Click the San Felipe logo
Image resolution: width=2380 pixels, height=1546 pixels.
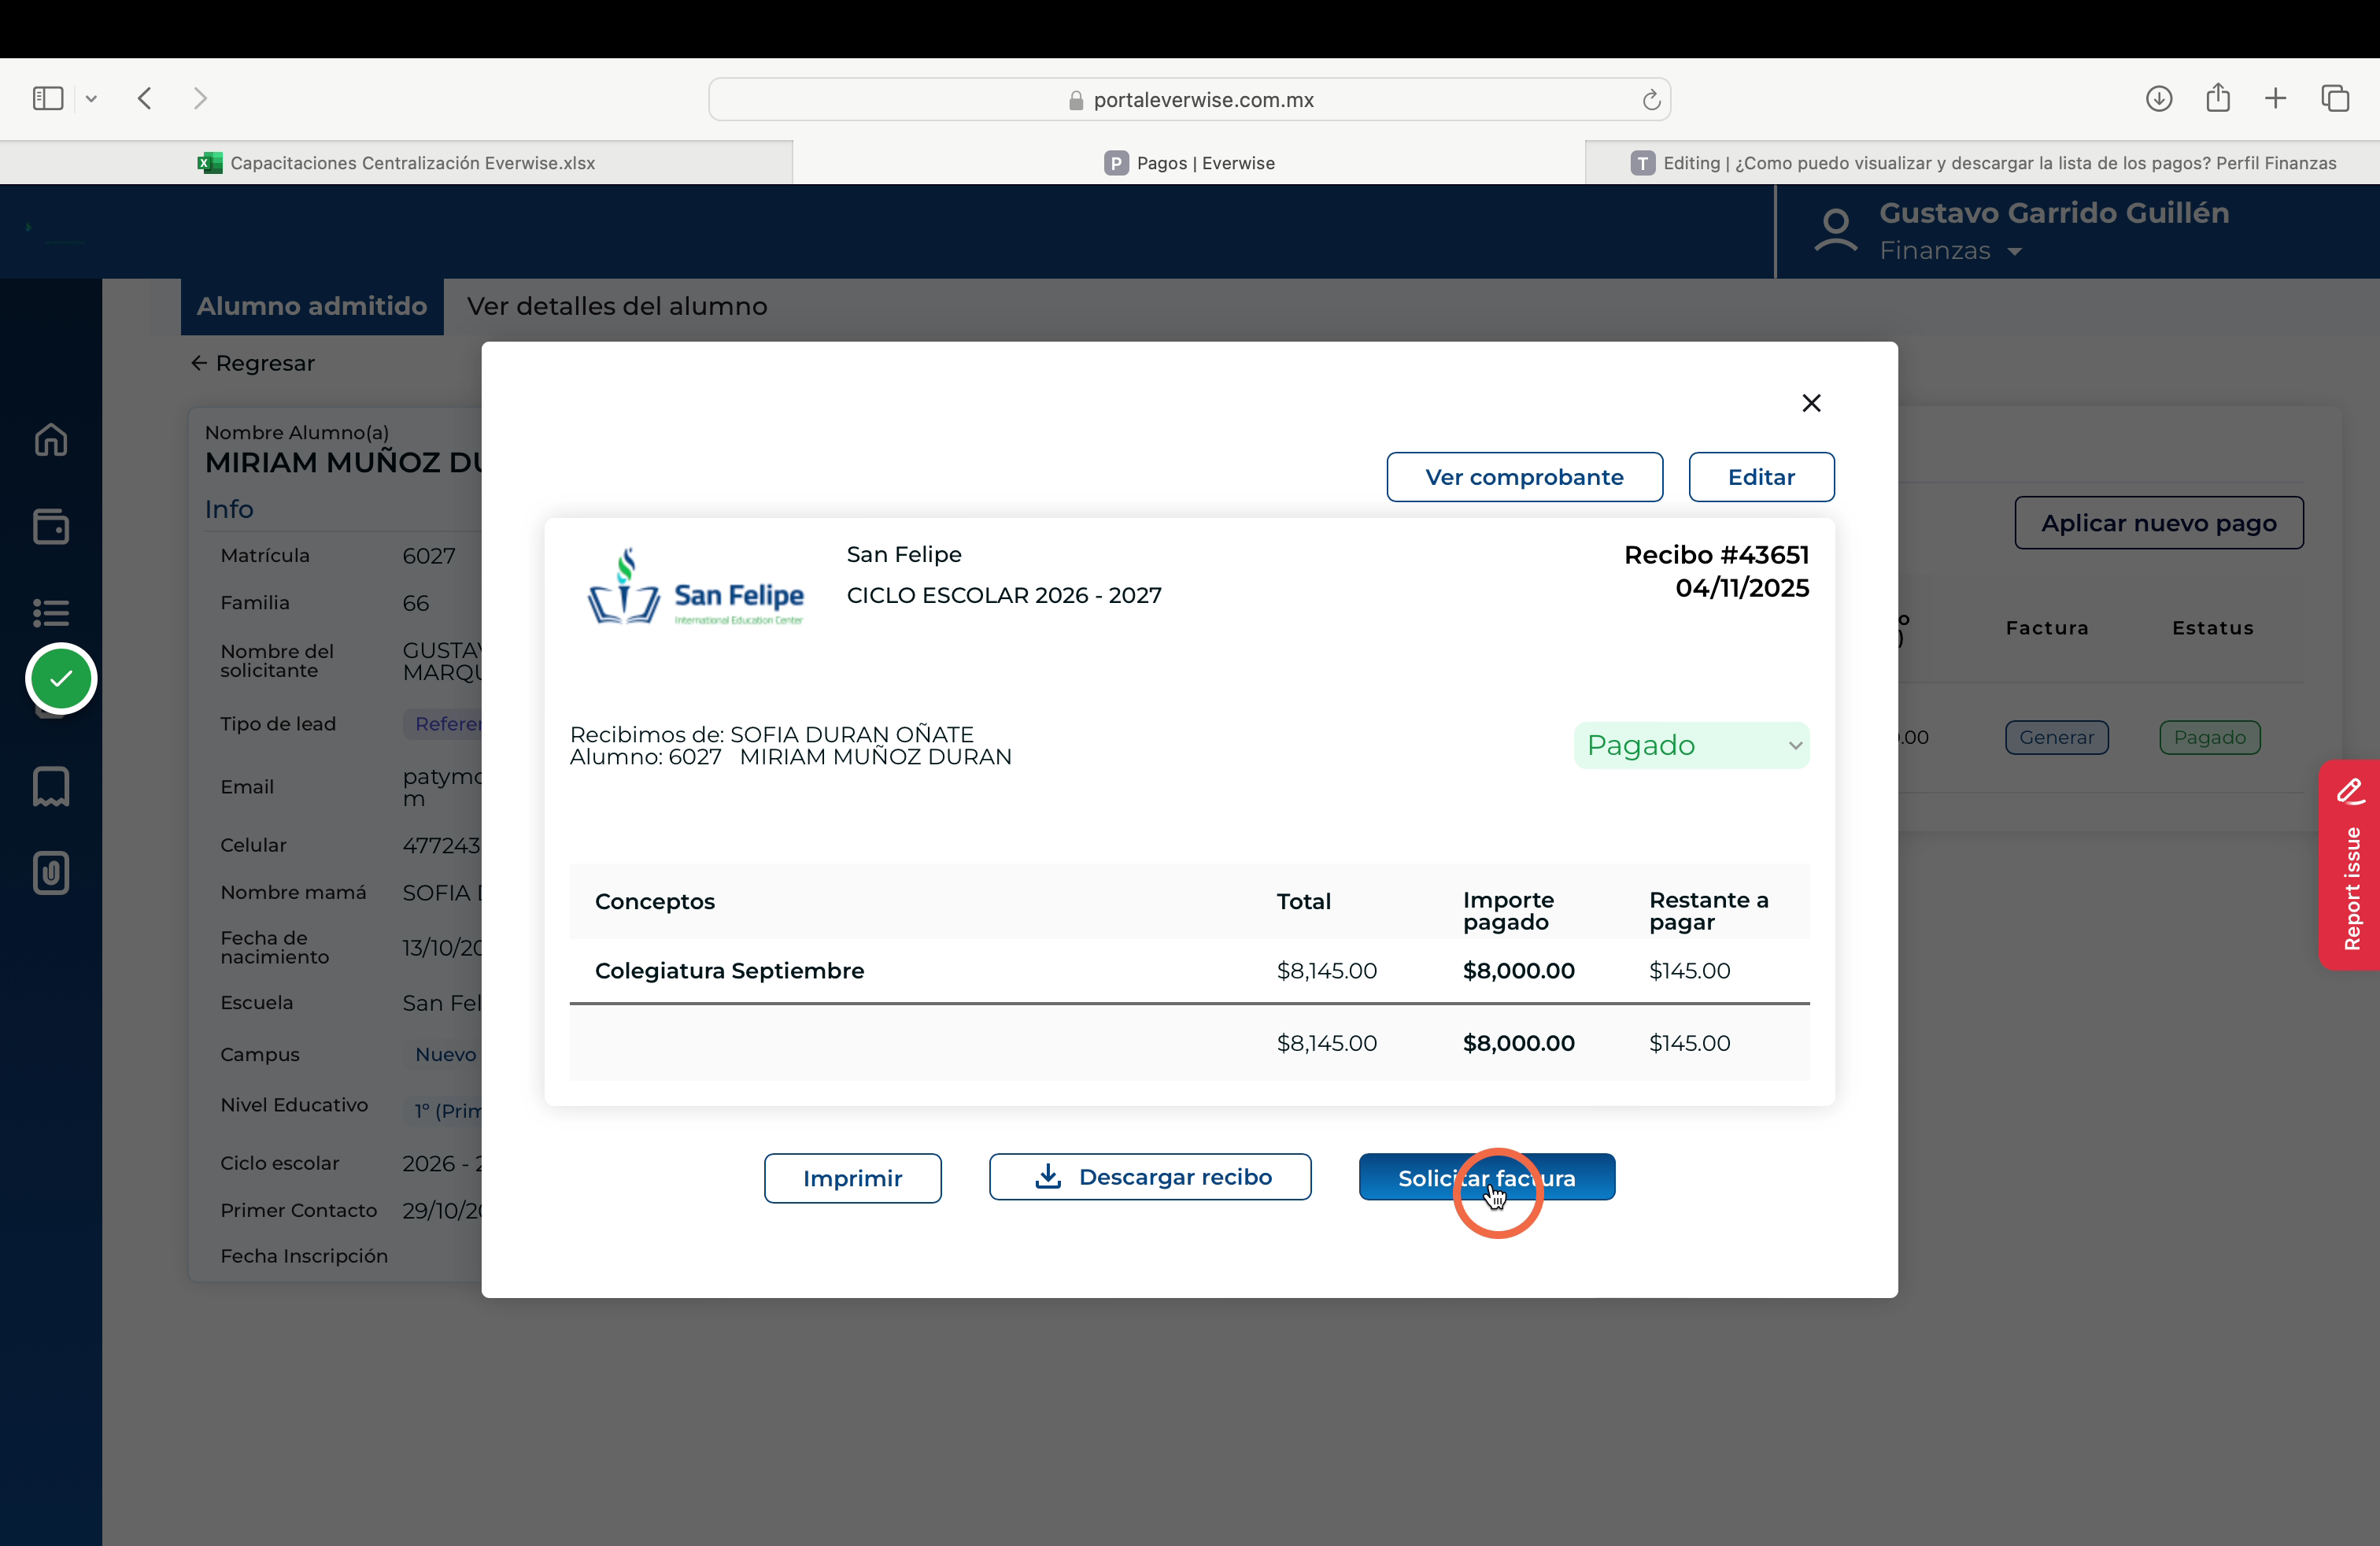coord(696,587)
